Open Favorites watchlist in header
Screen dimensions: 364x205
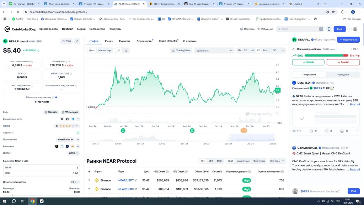(265, 29)
